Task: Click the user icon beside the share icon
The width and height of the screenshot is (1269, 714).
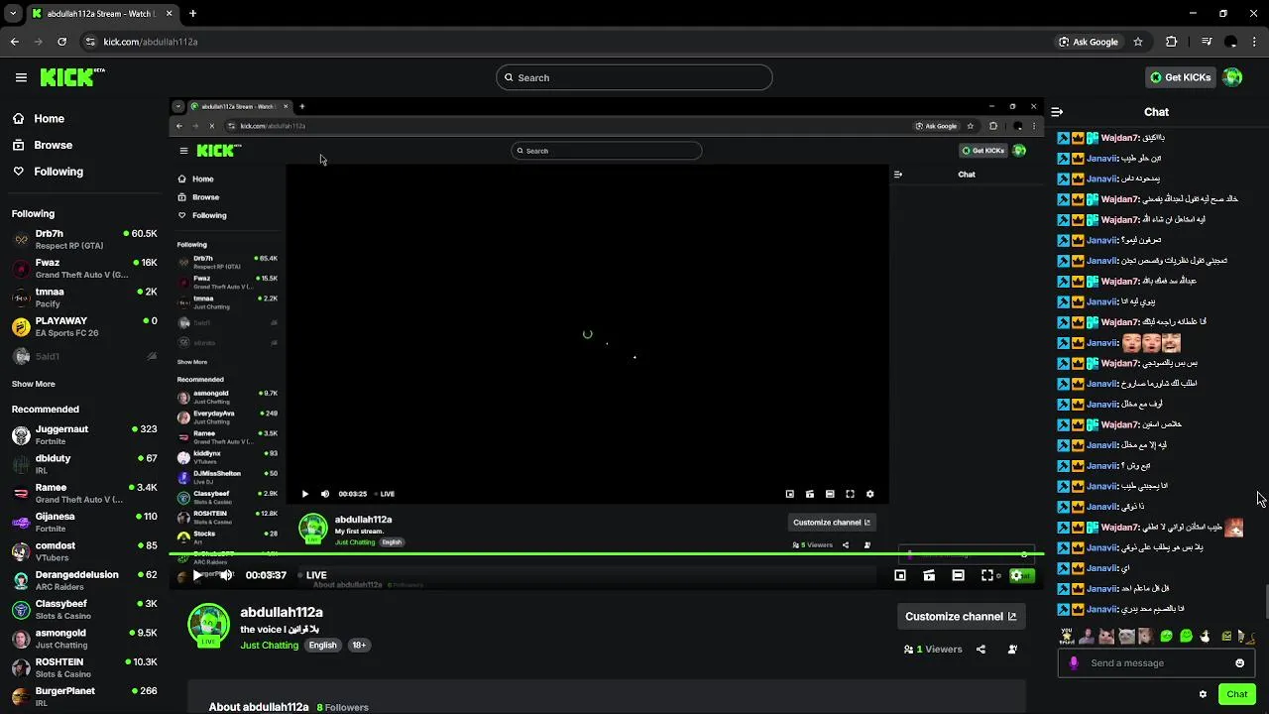Action: click(x=1012, y=650)
